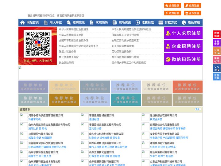Click the icon beside 收费标准 in navigation
Viewport: 221px width, 166px height.
(x=138, y=22)
